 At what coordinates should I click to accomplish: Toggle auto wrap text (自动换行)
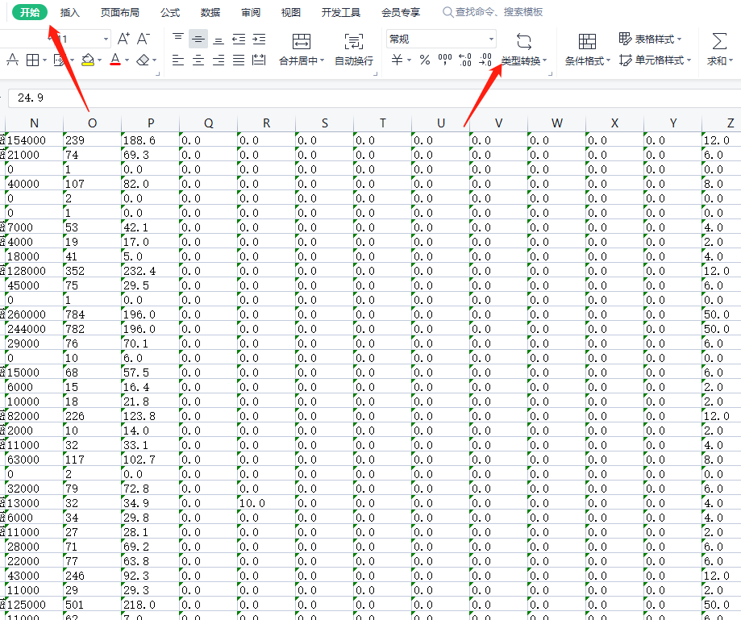click(354, 50)
